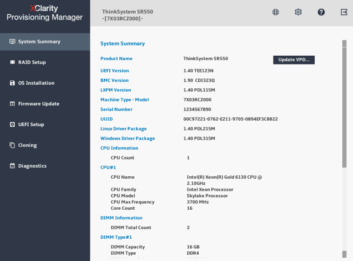Click the DIMM Total Count label
353x261 pixels.
tap(131, 228)
